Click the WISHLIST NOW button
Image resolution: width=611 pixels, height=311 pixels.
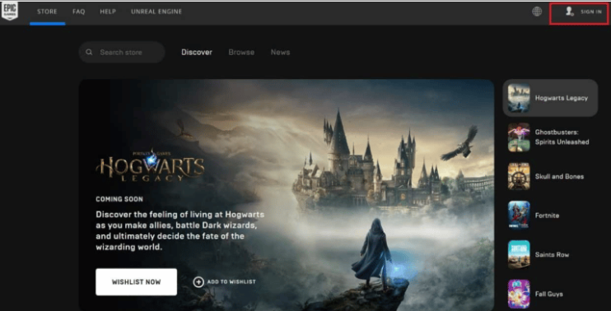tap(137, 282)
